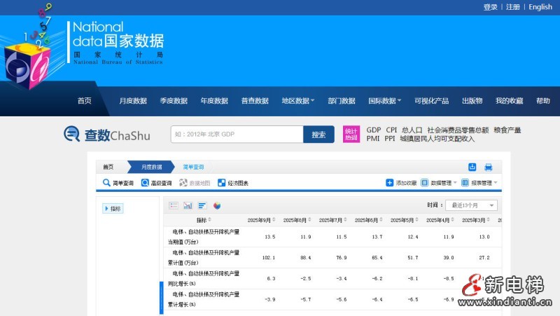Click the GDP hot search link
This screenshot has width=560, height=316.
(x=373, y=130)
